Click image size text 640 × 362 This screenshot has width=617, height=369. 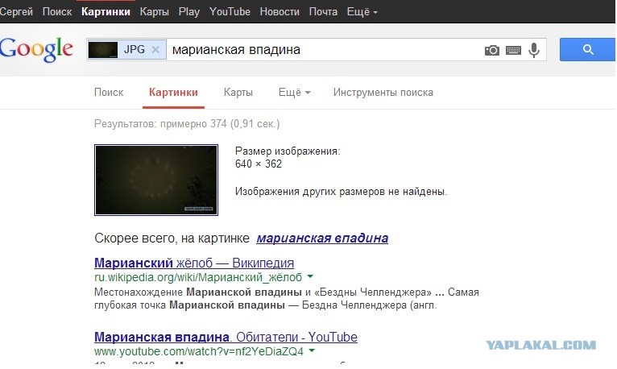click(259, 164)
